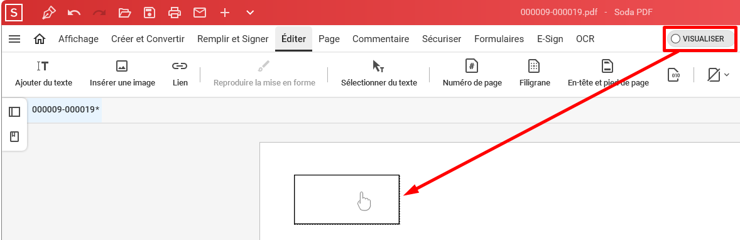Screen dimensions: 740x240
Task: Click the Lien link tool
Action: [180, 74]
